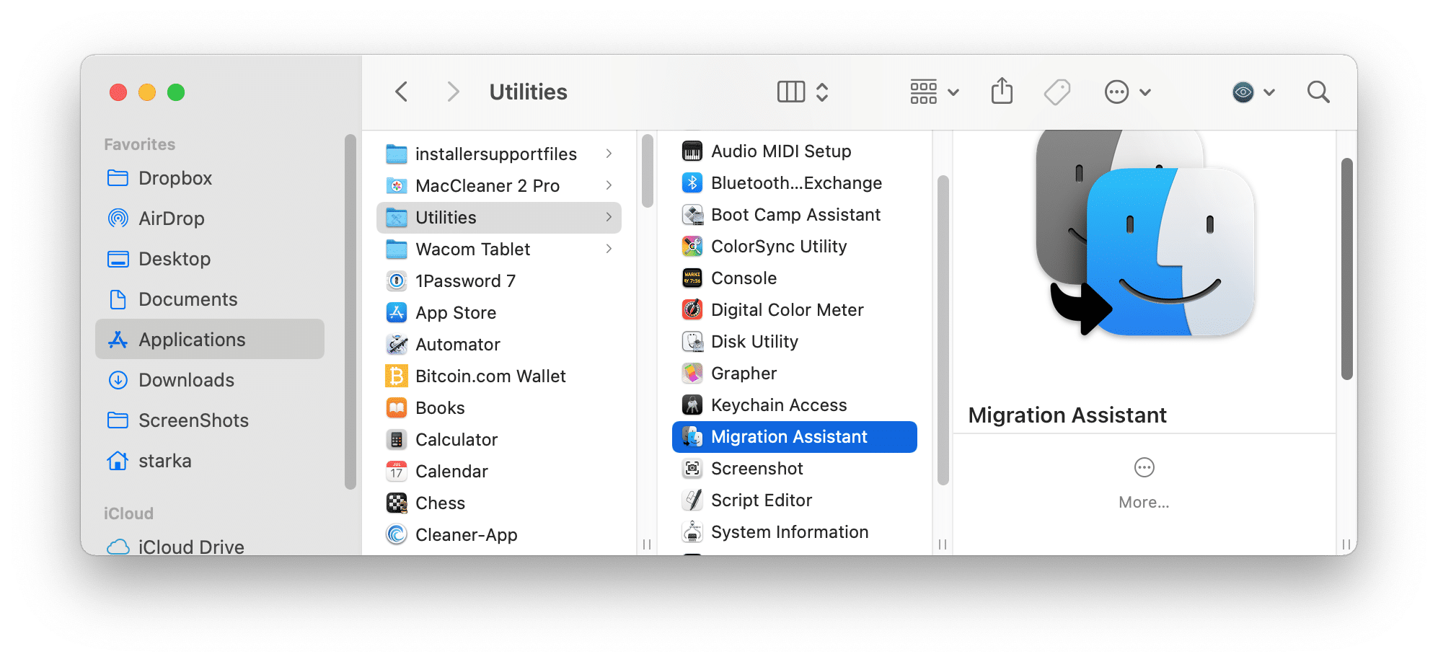Open the ScreenShots sidebar folder
Image resolution: width=1438 pixels, height=662 pixels.
(x=210, y=420)
